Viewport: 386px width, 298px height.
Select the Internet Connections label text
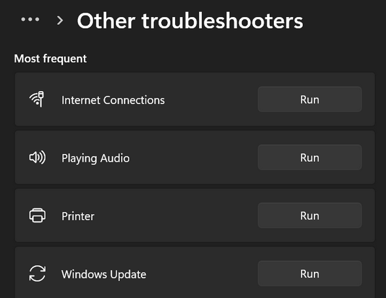point(113,100)
